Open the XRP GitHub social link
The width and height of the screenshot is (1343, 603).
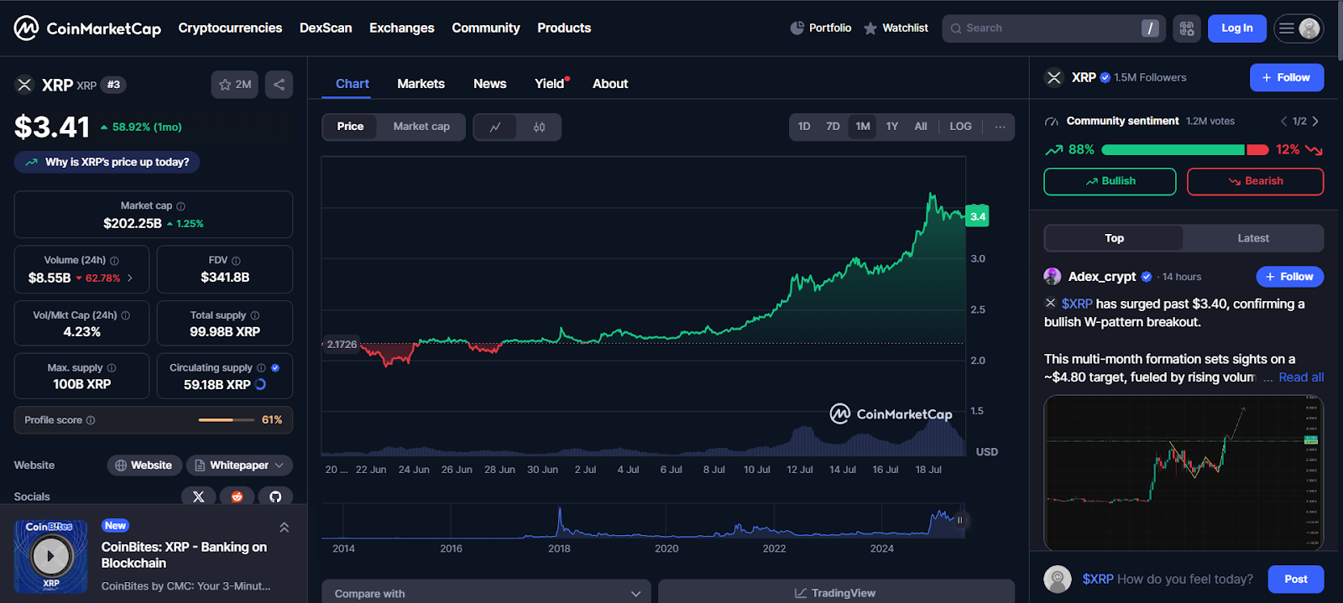click(x=275, y=496)
